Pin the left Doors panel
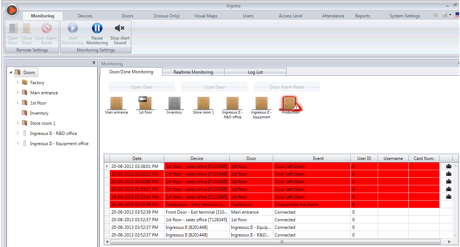This screenshot has width=460, height=247. click(x=94, y=63)
